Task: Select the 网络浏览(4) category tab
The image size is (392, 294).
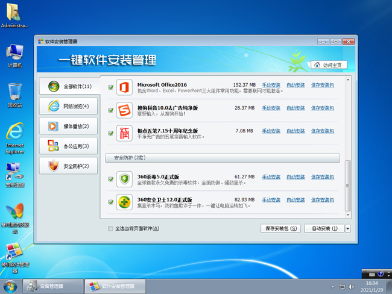Action: (68, 106)
